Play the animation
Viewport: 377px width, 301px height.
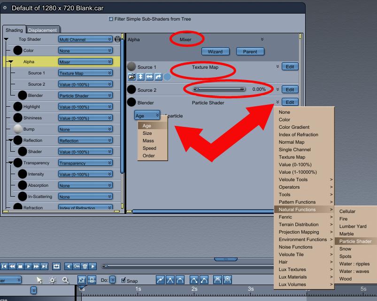(x=28, y=266)
